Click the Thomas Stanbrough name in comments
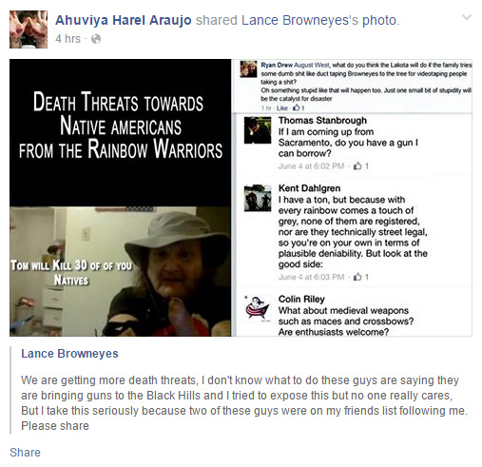This screenshot has width=482, height=467. click(x=322, y=121)
